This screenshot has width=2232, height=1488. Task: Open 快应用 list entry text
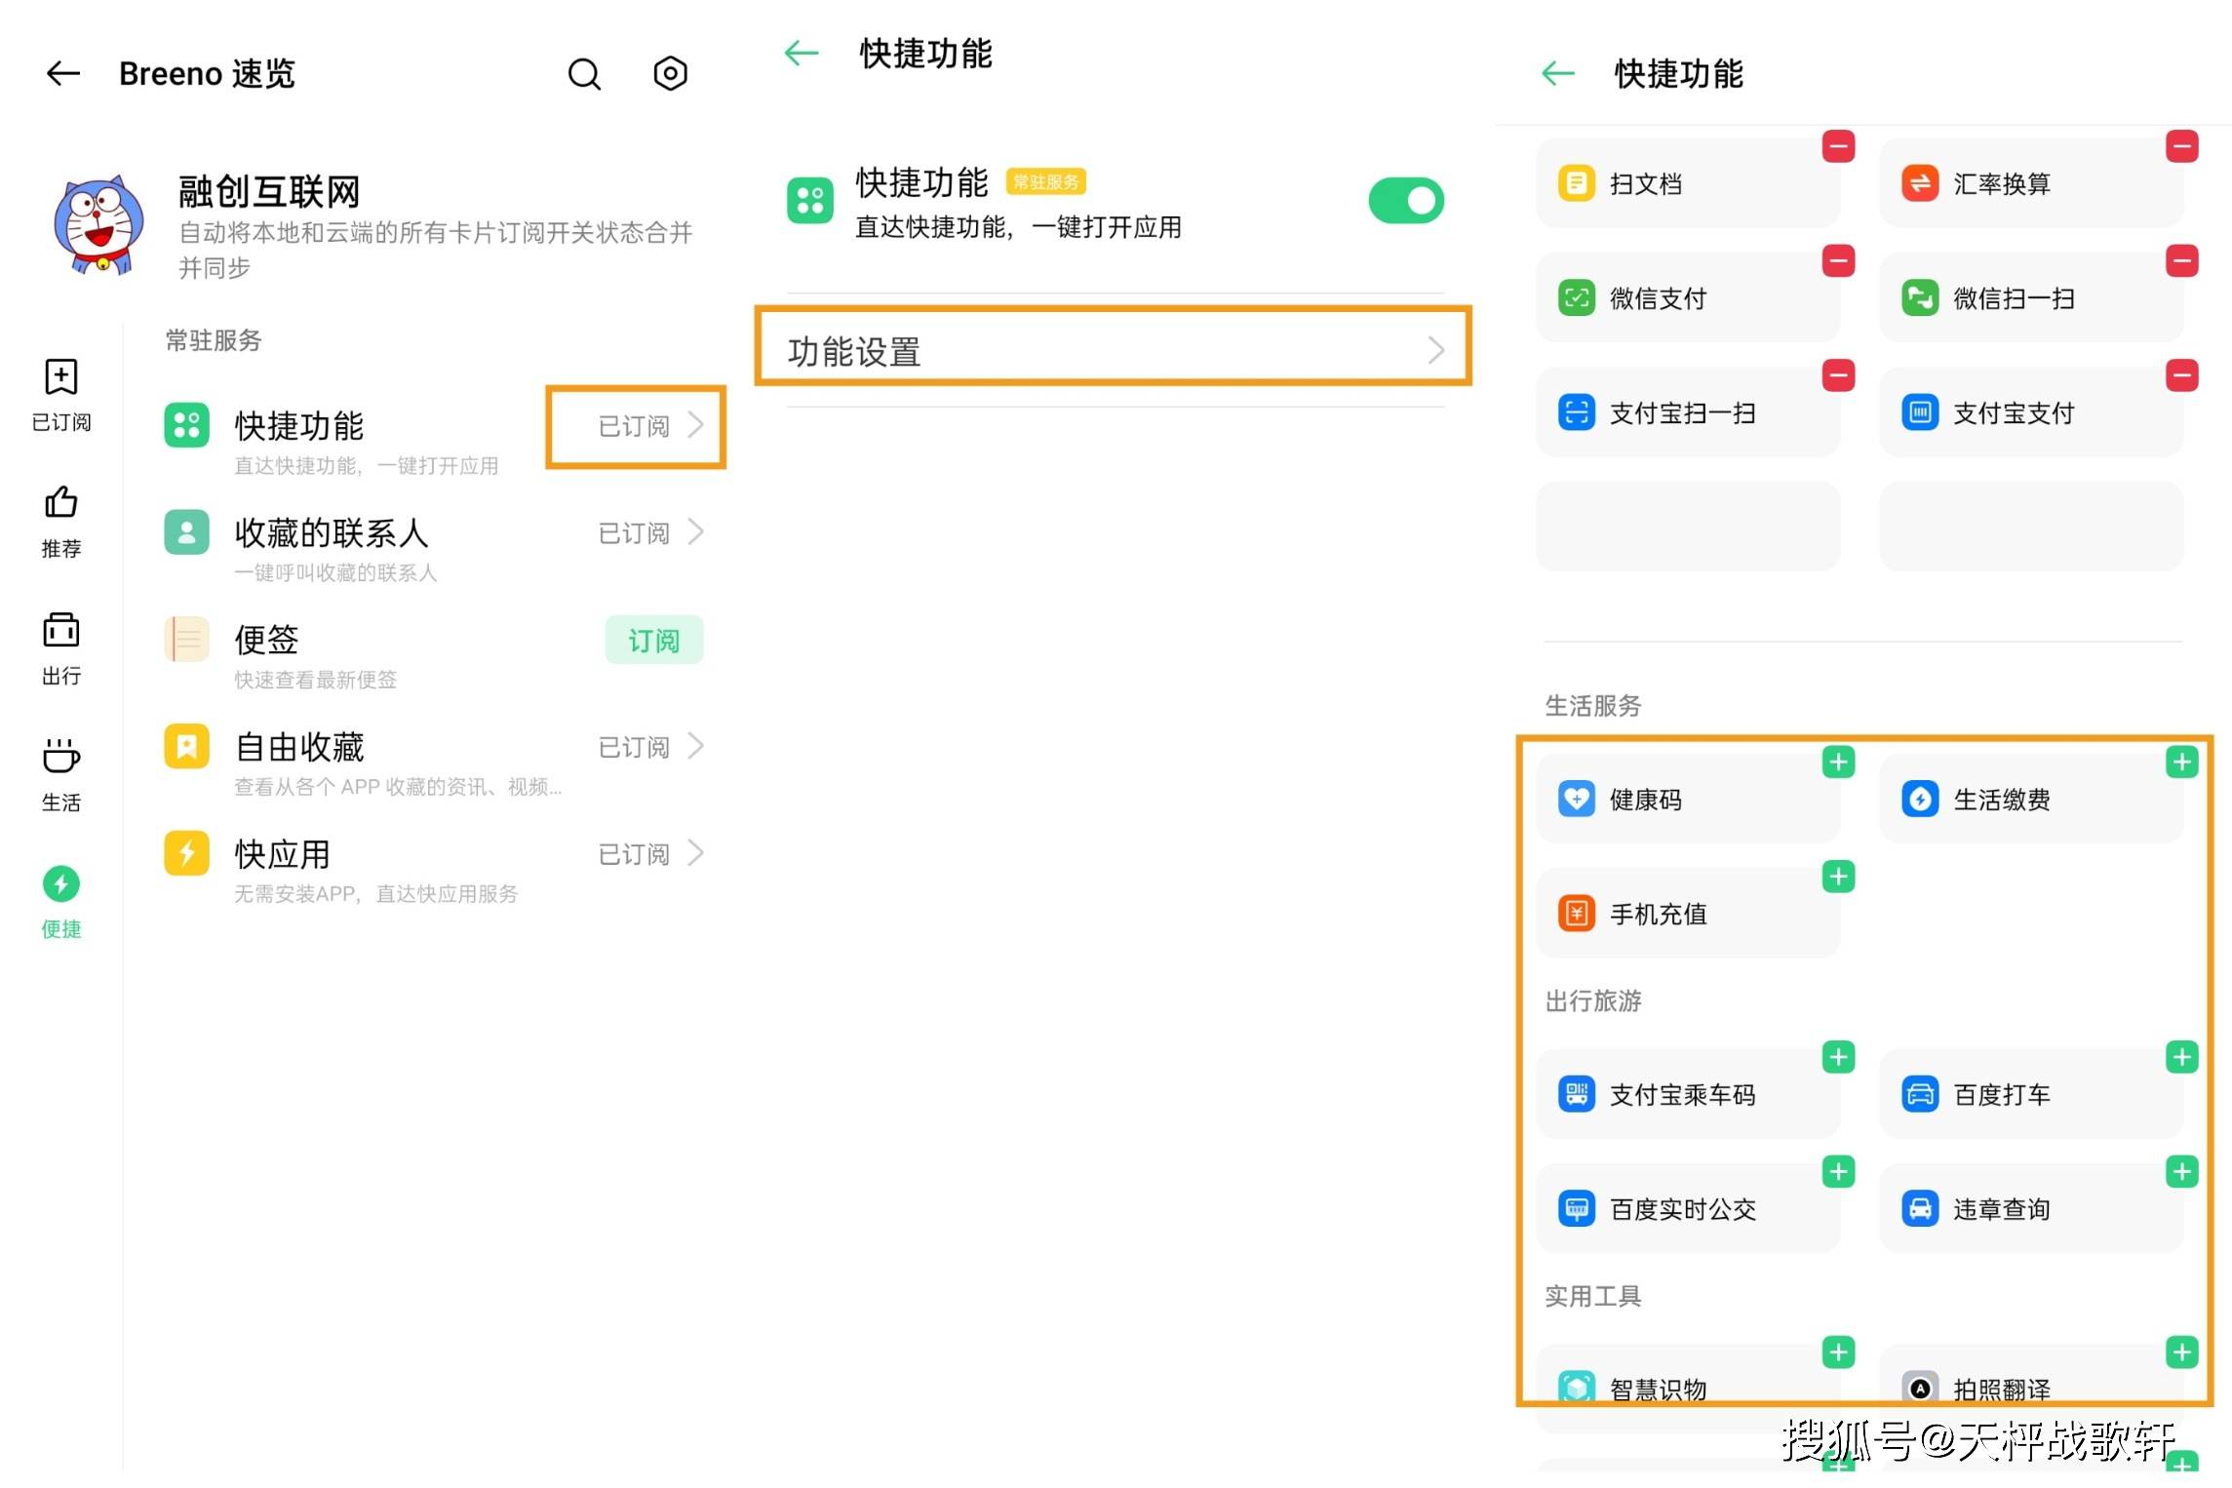283,854
